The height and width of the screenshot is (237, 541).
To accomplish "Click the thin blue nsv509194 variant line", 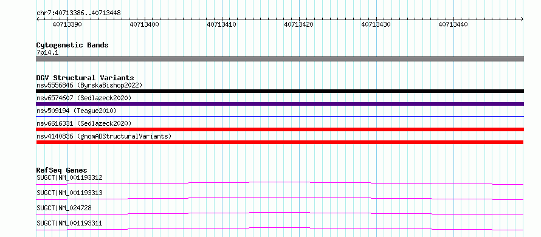I will pyautogui.click(x=280, y=117).
